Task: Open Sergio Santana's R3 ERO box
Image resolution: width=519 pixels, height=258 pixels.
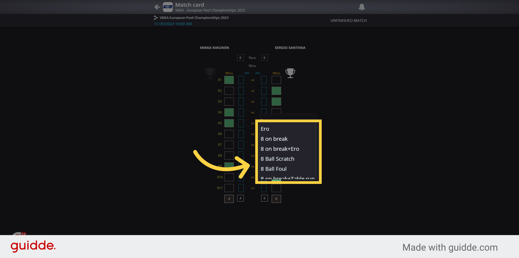Action: click(x=264, y=102)
